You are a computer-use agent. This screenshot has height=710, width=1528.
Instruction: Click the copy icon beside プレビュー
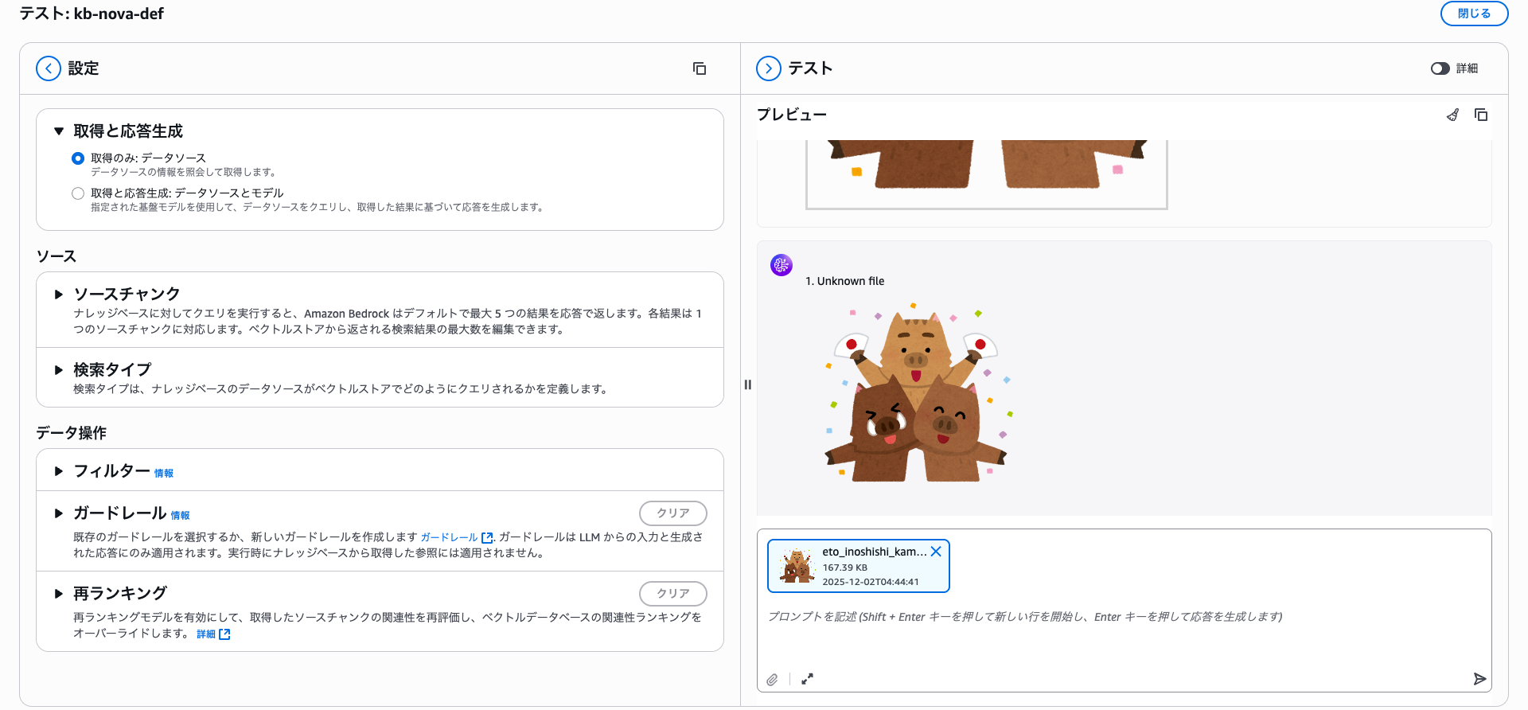[x=1481, y=115]
